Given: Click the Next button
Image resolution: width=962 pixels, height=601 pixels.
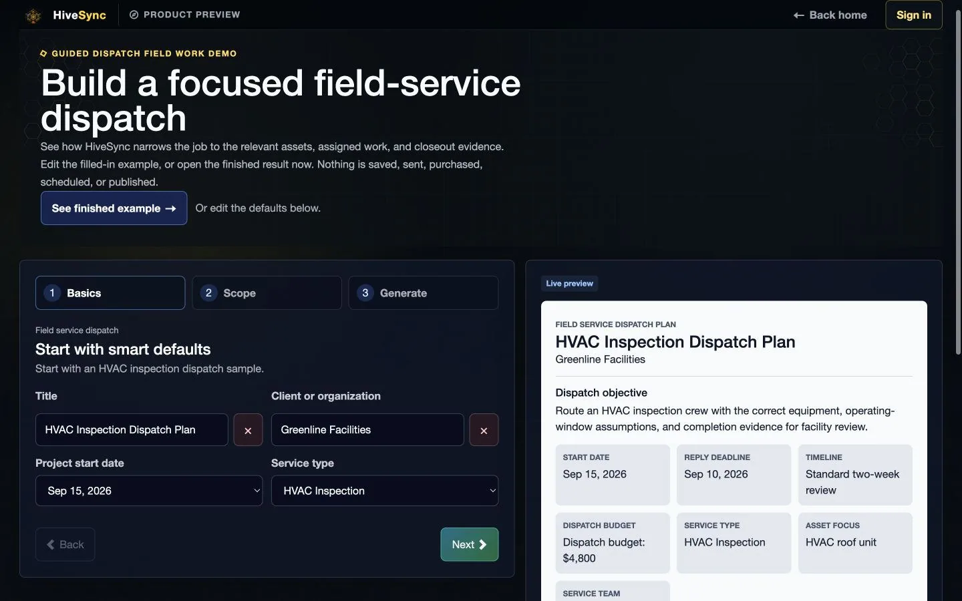Looking at the screenshot, I should click(470, 545).
